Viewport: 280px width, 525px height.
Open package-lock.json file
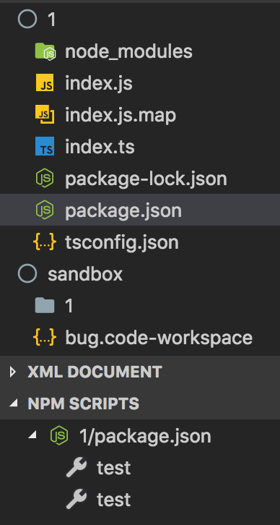coord(146,179)
